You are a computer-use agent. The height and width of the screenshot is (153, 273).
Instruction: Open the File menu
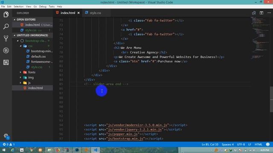pyautogui.click(x=3, y=6)
